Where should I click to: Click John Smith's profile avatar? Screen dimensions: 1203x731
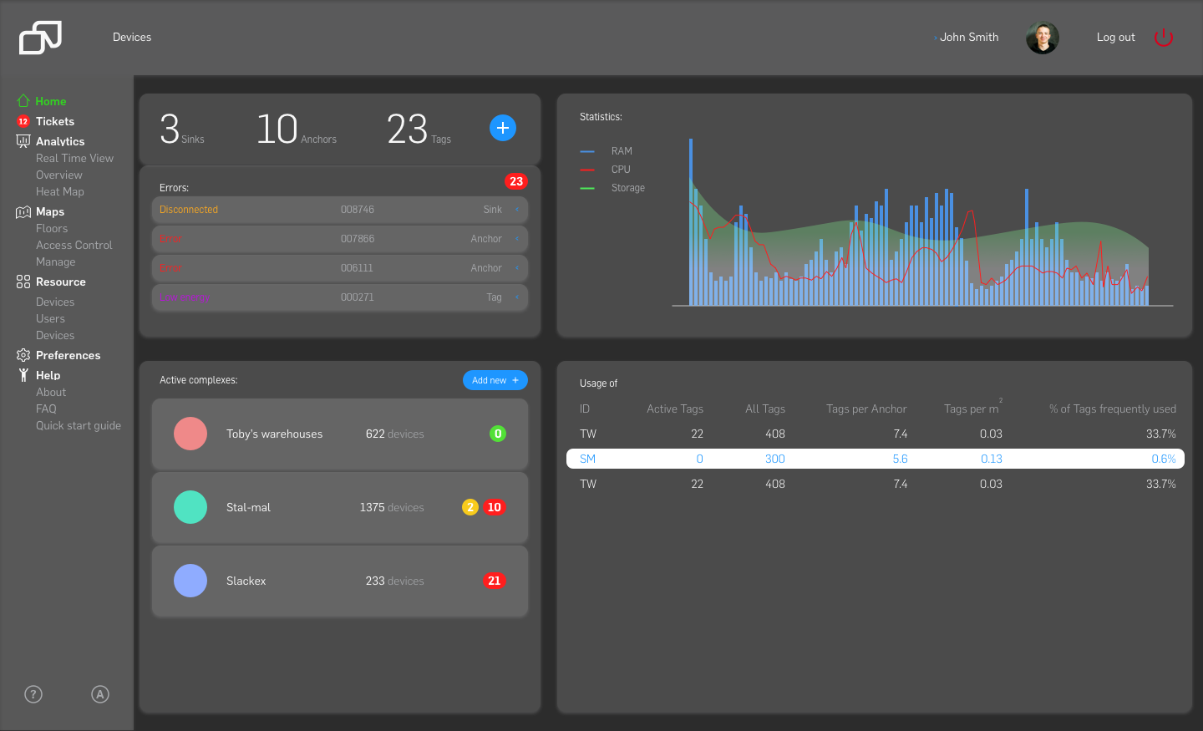tap(1042, 38)
